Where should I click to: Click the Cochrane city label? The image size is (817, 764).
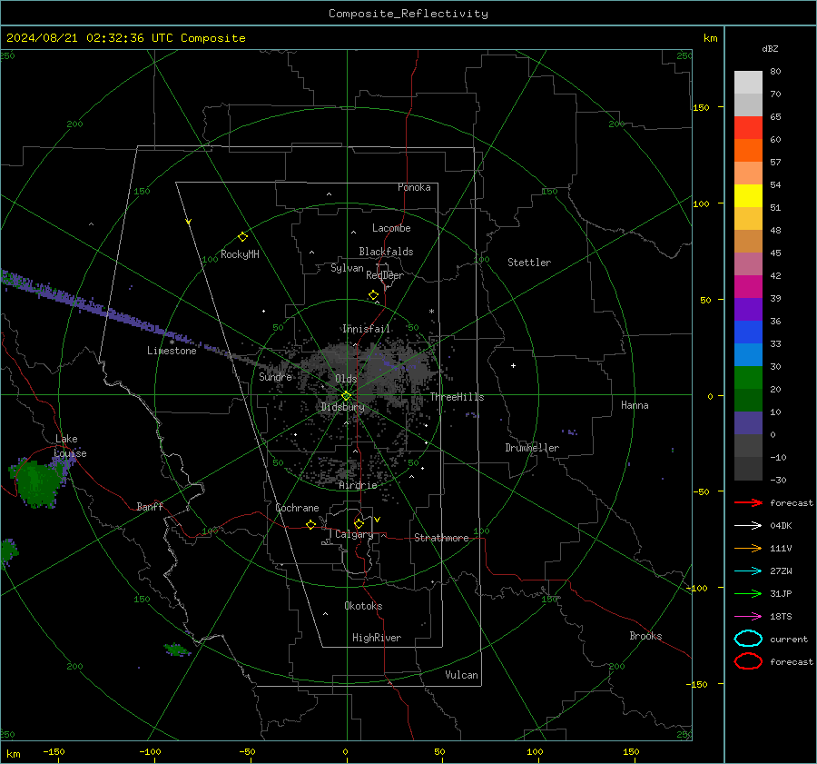(297, 508)
